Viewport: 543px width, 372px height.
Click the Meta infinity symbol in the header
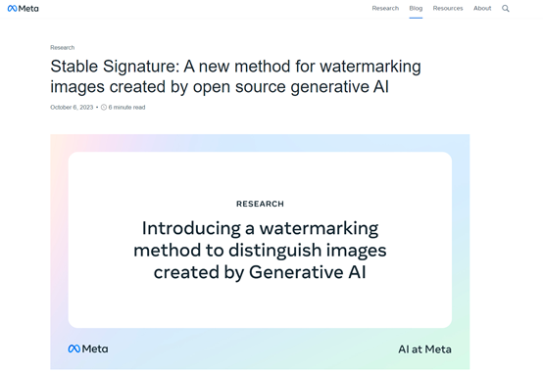pyautogui.click(x=12, y=9)
